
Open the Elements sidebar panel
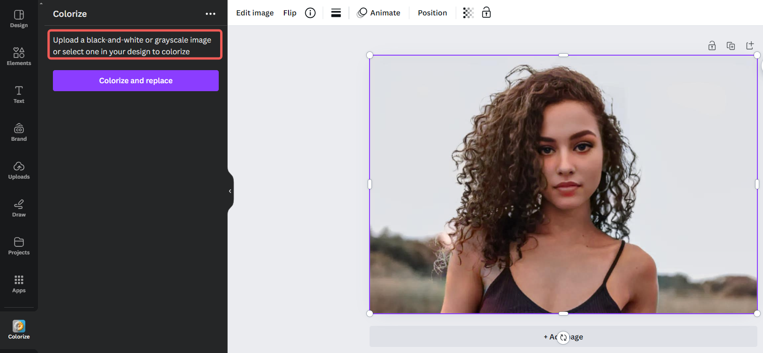[x=19, y=56]
